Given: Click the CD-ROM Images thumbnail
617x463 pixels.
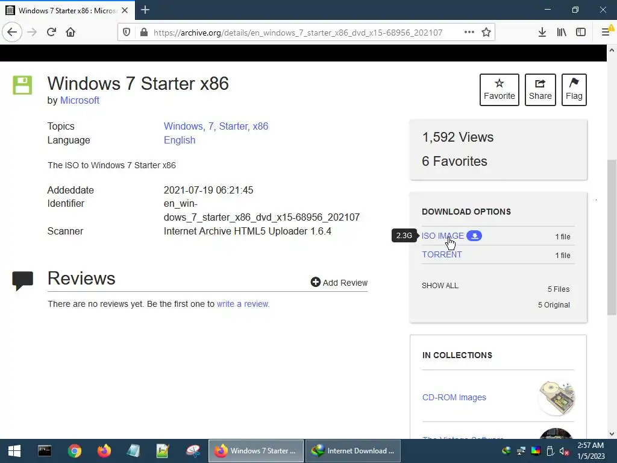Looking at the screenshot, I should click(556, 398).
